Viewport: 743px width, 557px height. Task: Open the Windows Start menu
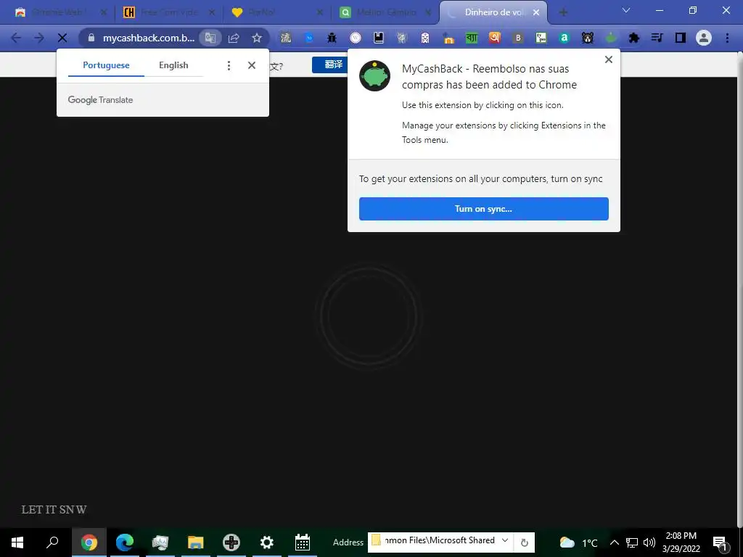(x=17, y=542)
